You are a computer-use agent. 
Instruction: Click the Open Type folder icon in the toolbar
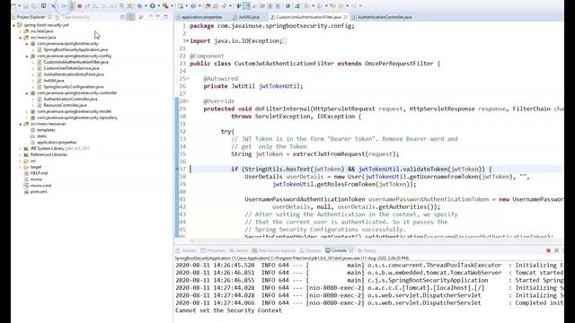click(208, 6)
